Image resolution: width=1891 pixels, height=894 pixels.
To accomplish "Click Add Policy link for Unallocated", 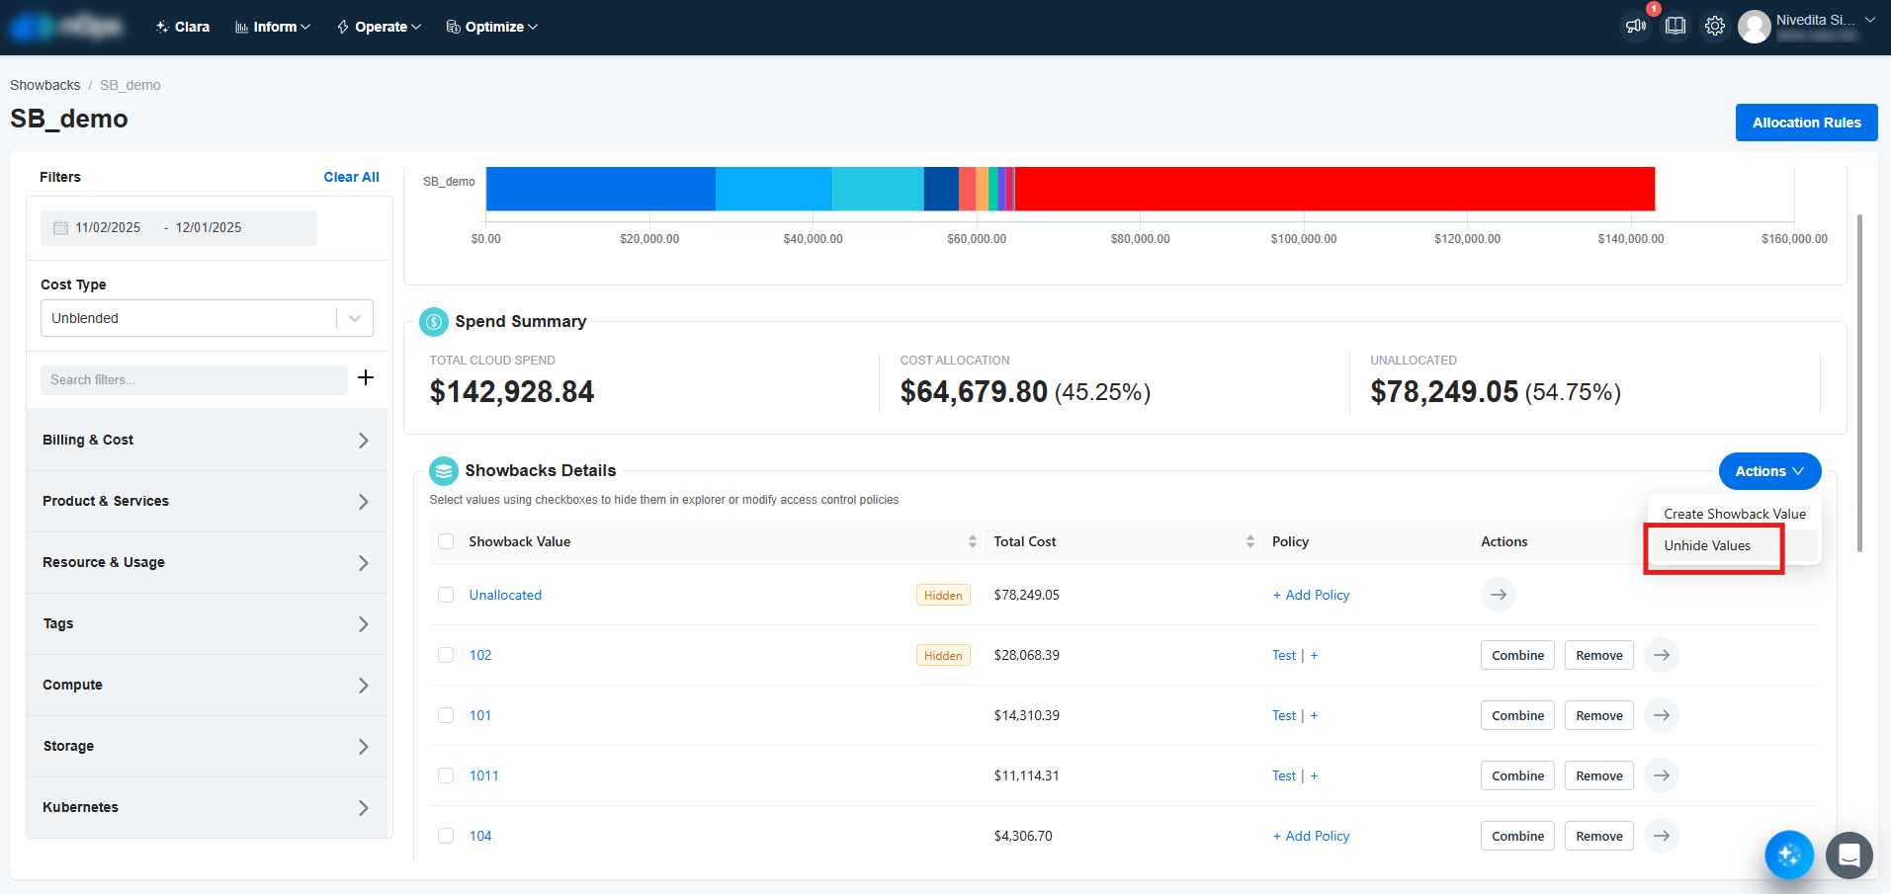I will (x=1311, y=595).
